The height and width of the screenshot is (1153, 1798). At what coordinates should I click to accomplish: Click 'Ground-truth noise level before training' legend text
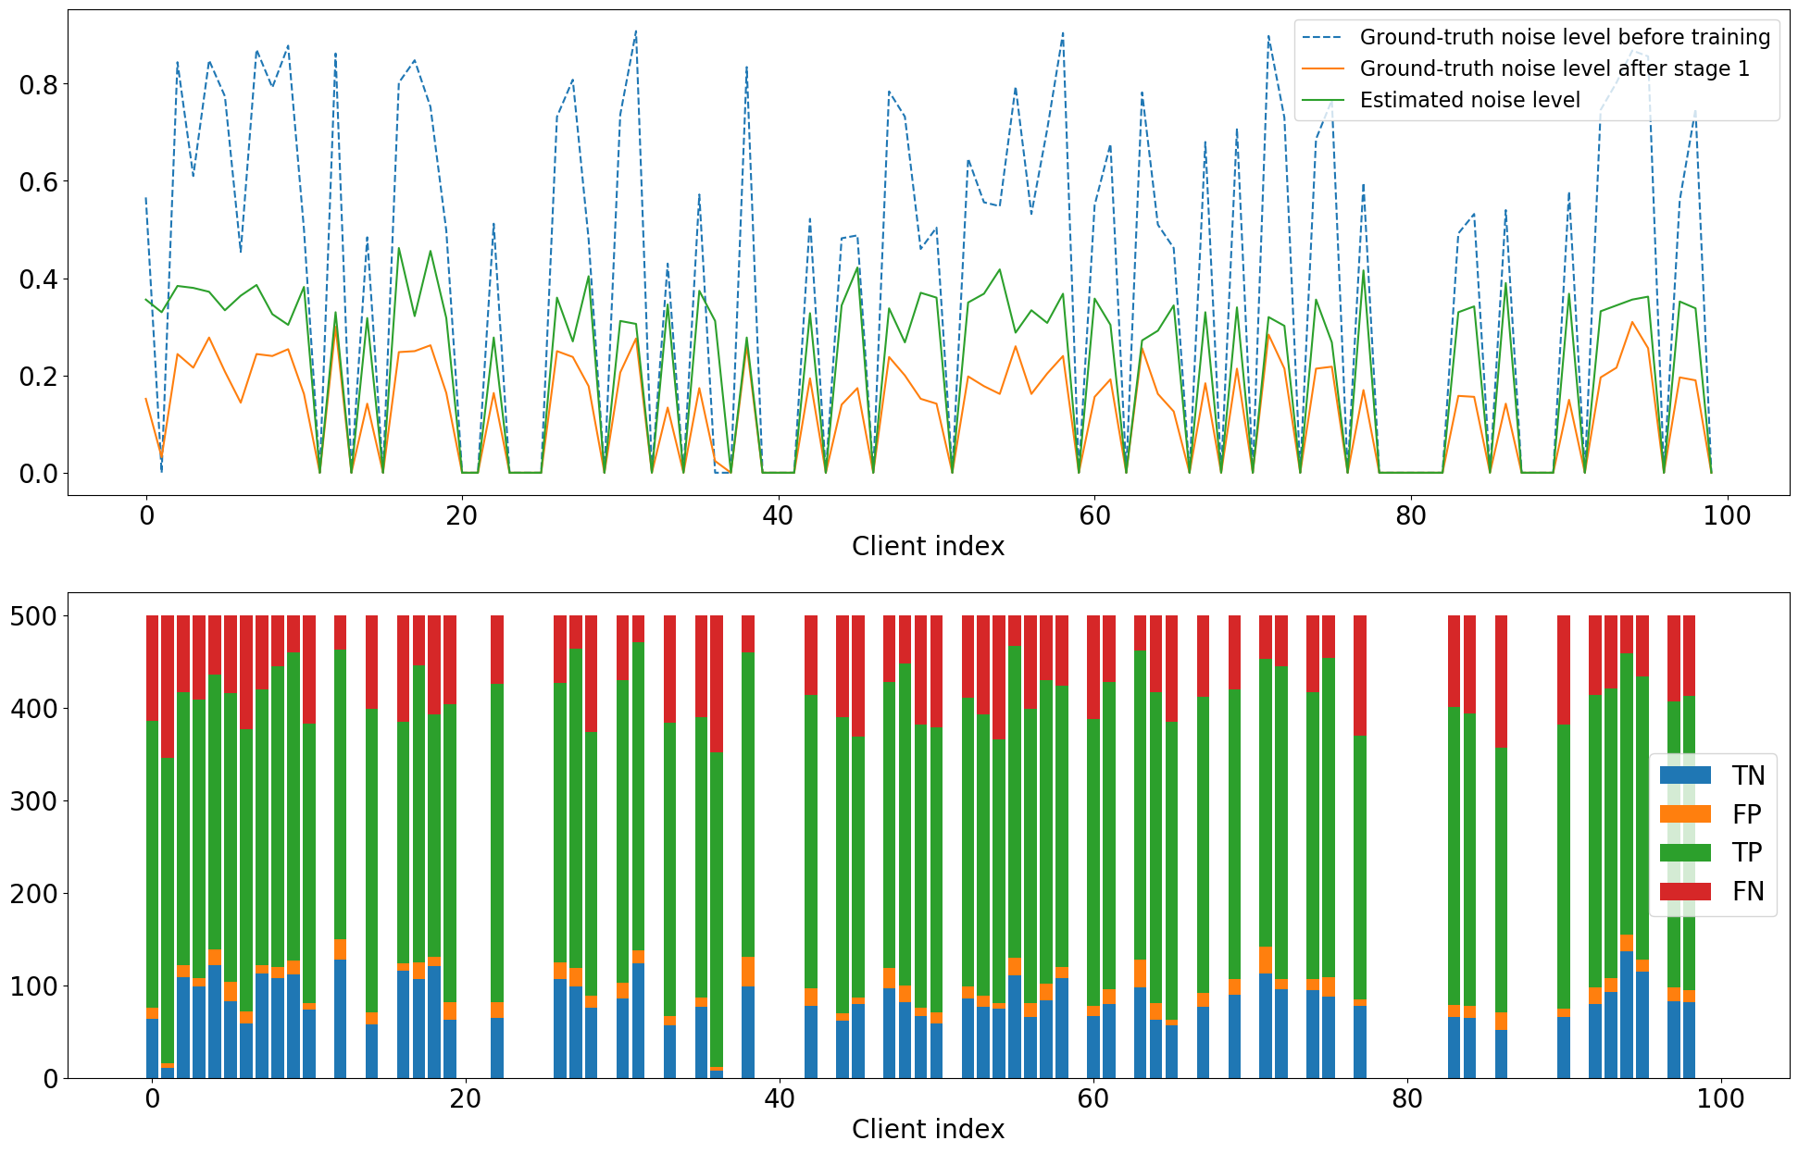click(1564, 37)
